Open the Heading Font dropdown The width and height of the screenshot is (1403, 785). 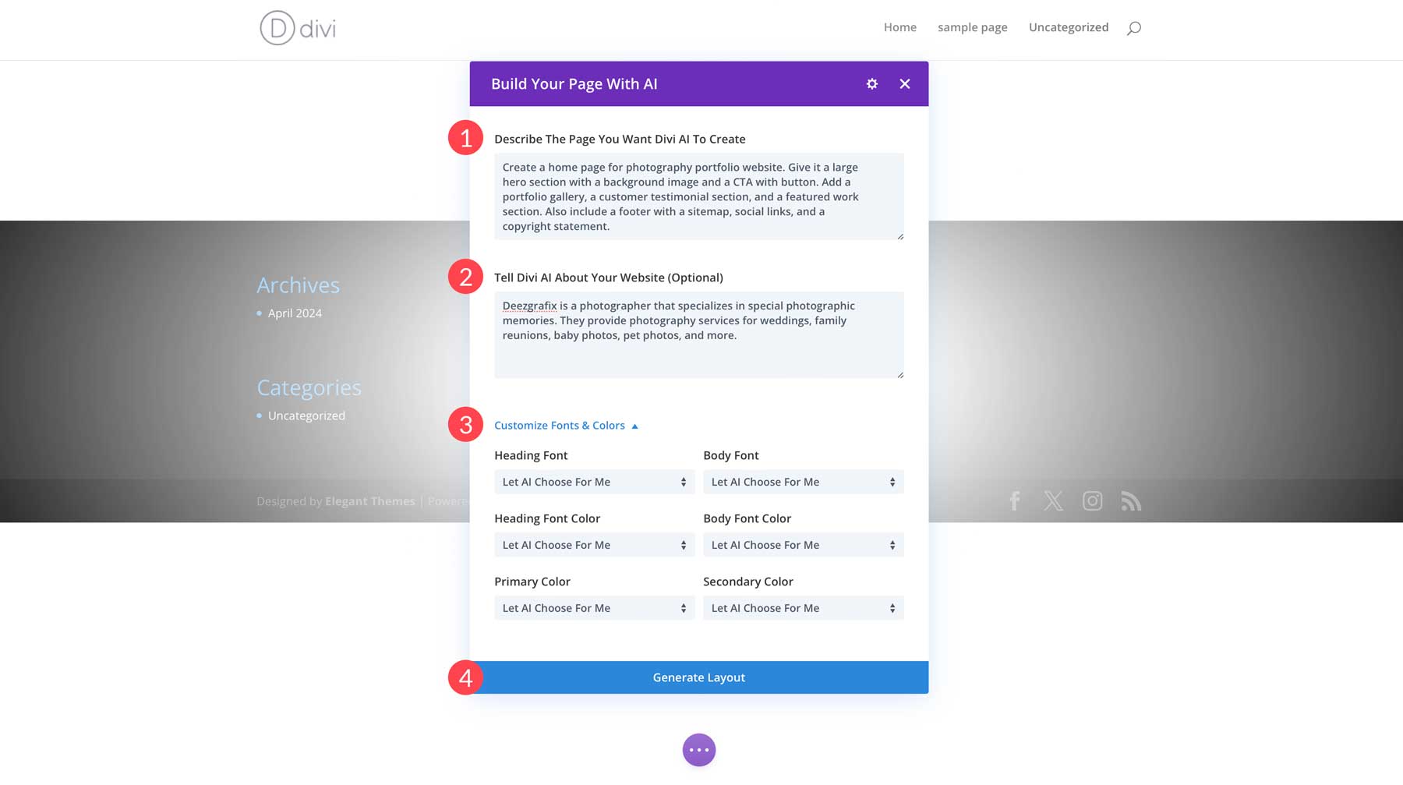[x=594, y=482]
